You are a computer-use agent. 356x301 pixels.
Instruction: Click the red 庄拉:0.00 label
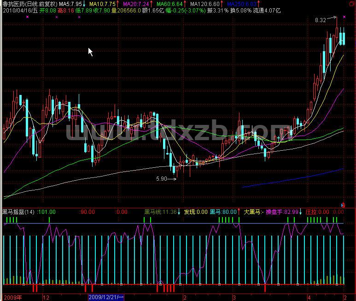coord(317,212)
